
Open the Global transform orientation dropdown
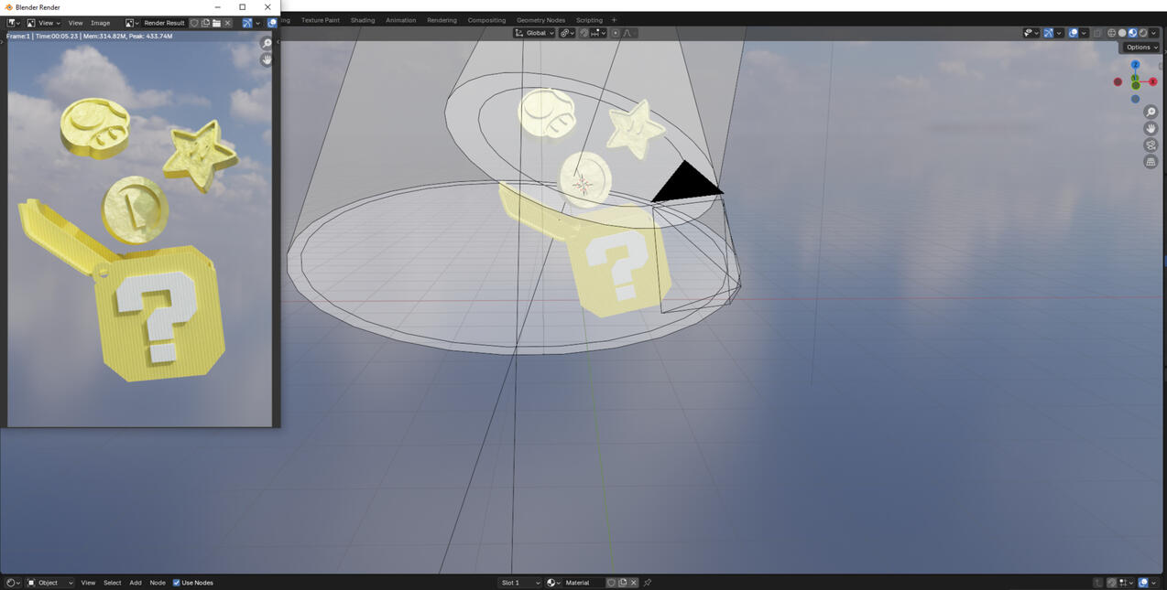535,33
